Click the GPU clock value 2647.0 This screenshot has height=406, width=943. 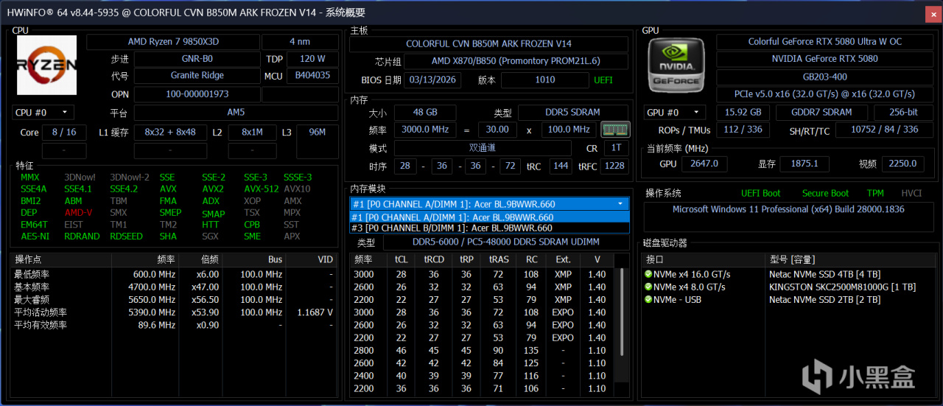point(704,164)
